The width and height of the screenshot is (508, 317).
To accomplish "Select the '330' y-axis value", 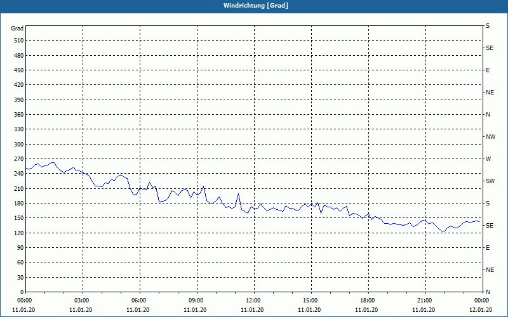I will pyautogui.click(x=19, y=129).
